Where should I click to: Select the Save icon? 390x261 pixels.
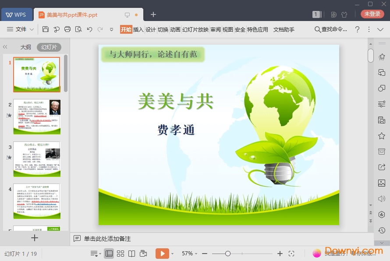click(x=46, y=29)
